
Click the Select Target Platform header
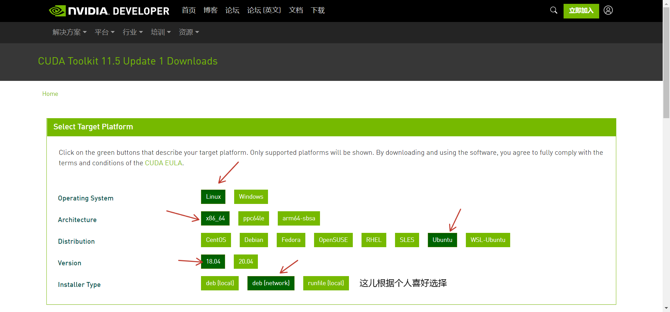332,127
